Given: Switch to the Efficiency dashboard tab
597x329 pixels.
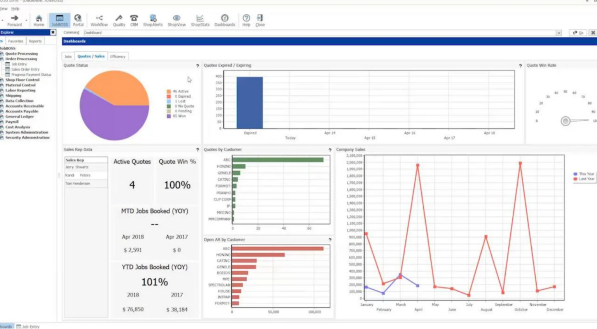Looking at the screenshot, I should 118,56.
